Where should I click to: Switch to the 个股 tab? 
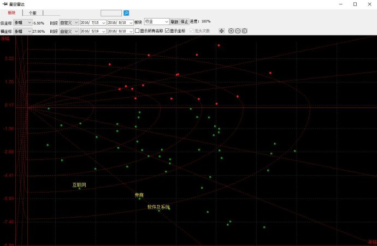(x=33, y=13)
